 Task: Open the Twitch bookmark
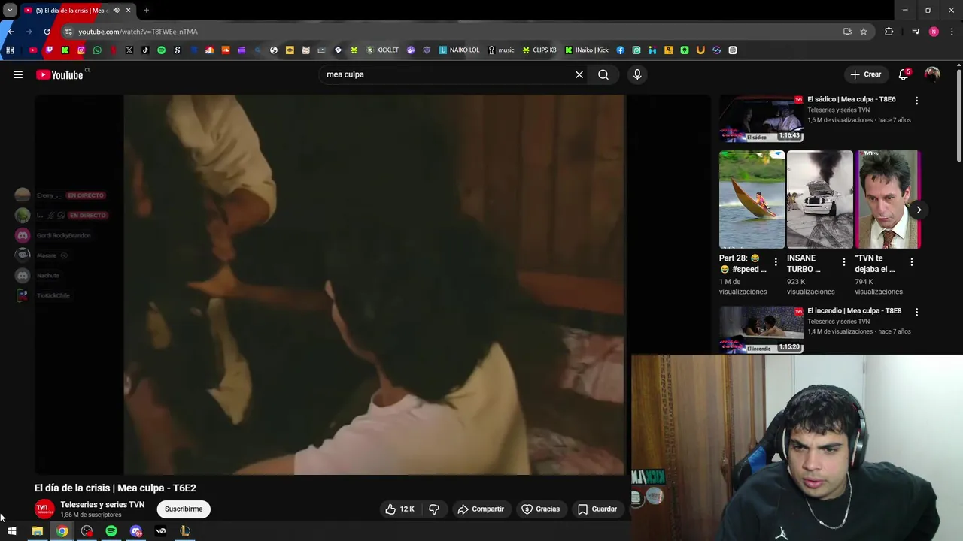[49, 50]
